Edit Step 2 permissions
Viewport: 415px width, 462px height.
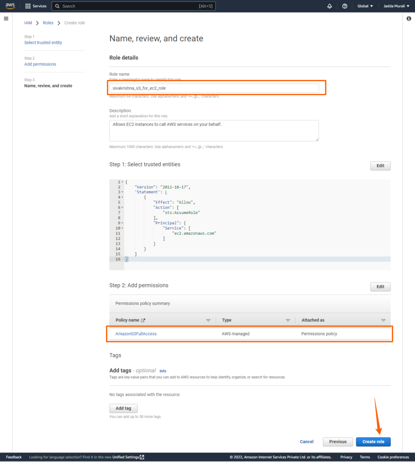[x=380, y=286]
